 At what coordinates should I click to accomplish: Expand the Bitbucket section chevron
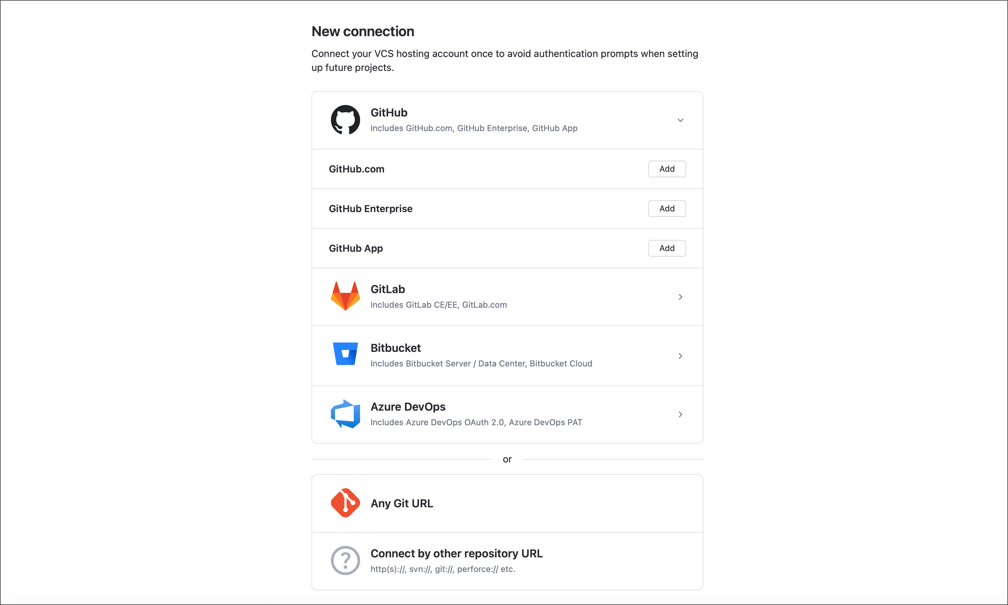point(680,356)
